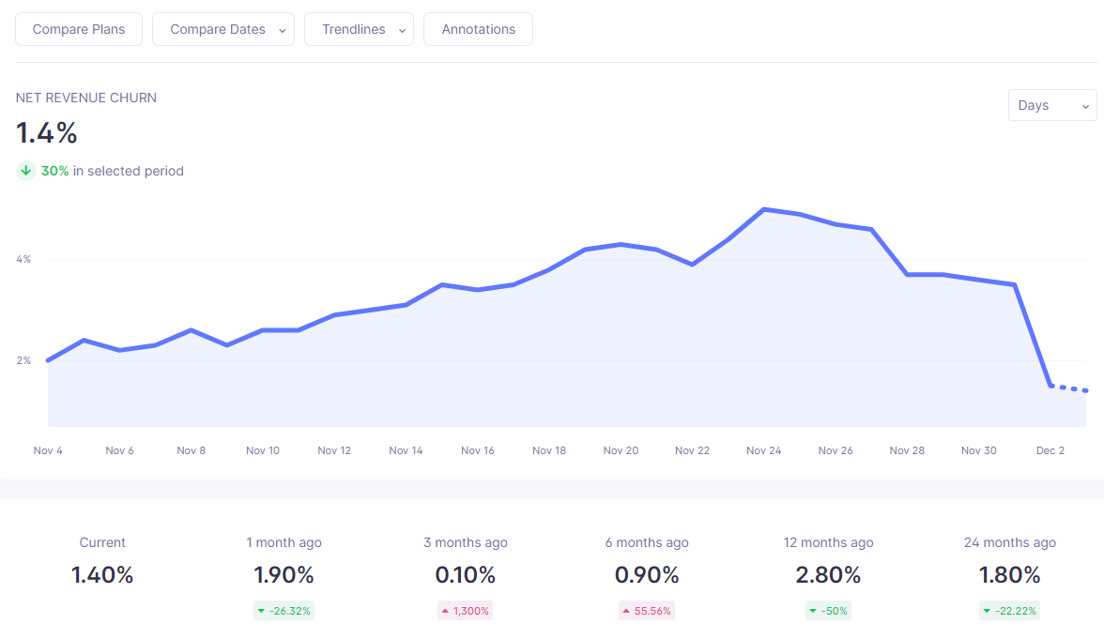Screen dimensions: 1104x639
Task: Click the -50% decrease badge
Action: [x=828, y=611]
